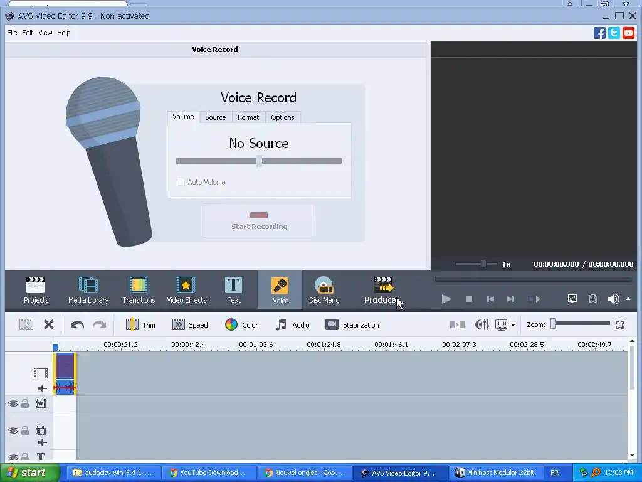
Task: Expand the volume level arrow in preview
Action: (628, 299)
